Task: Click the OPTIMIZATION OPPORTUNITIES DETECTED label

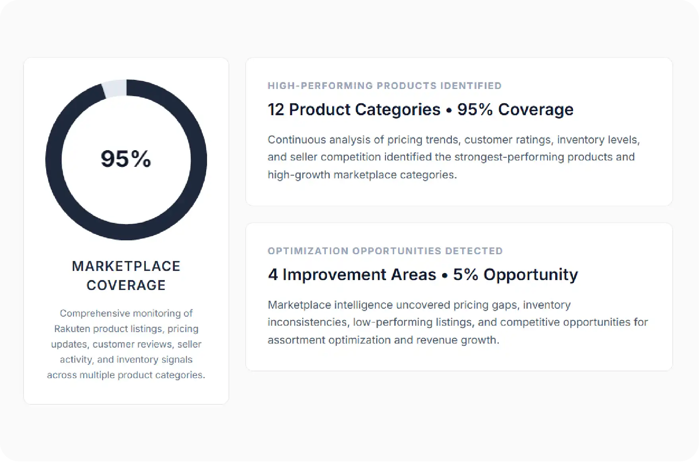Action: click(385, 251)
